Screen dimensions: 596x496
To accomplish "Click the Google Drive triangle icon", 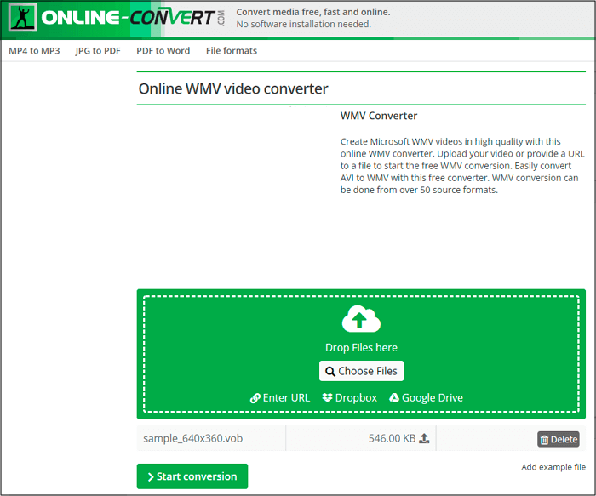I will tap(394, 398).
